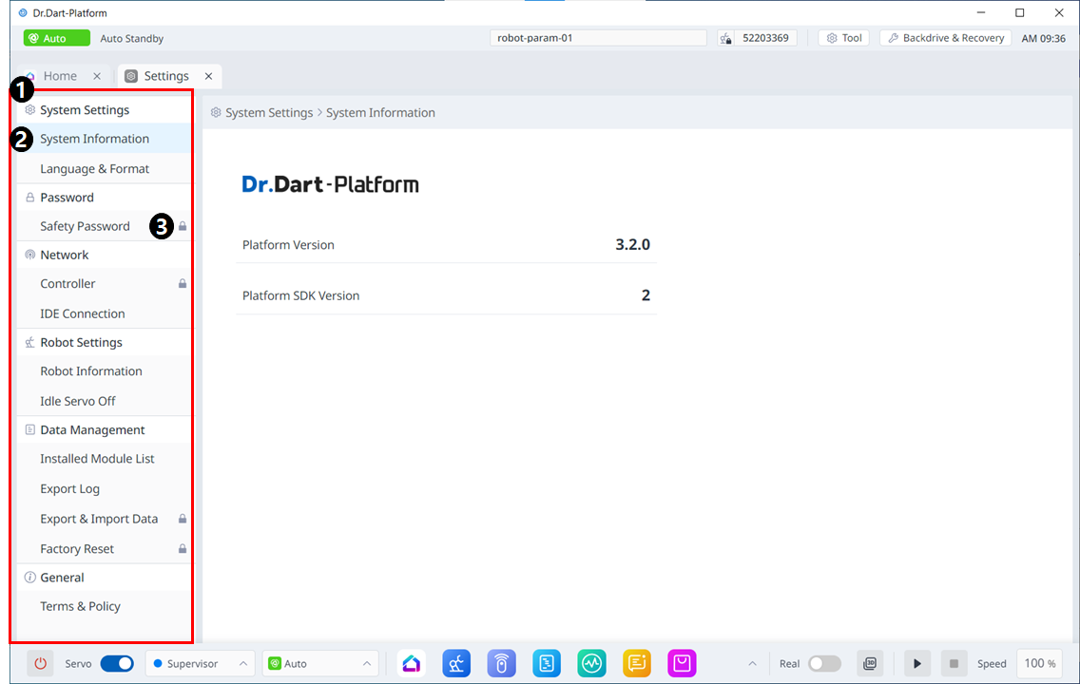Open the green status monitor module
Image resolution: width=1080 pixels, height=684 pixels.
tap(591, 663)
